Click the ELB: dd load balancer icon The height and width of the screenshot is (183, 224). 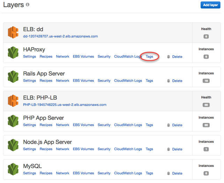click(x=13, y=32)
